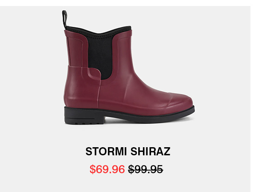Click the word SHIRAZ in product name

pos(150,151)
